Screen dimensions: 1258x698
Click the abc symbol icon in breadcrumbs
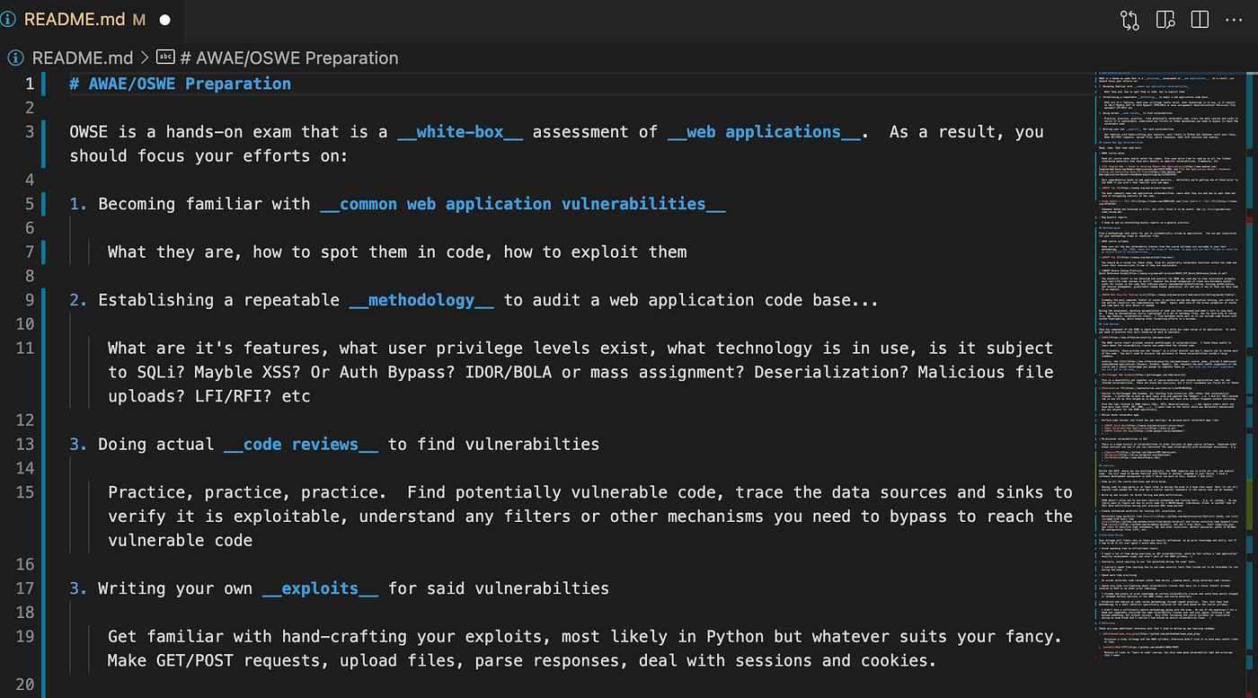165,57
